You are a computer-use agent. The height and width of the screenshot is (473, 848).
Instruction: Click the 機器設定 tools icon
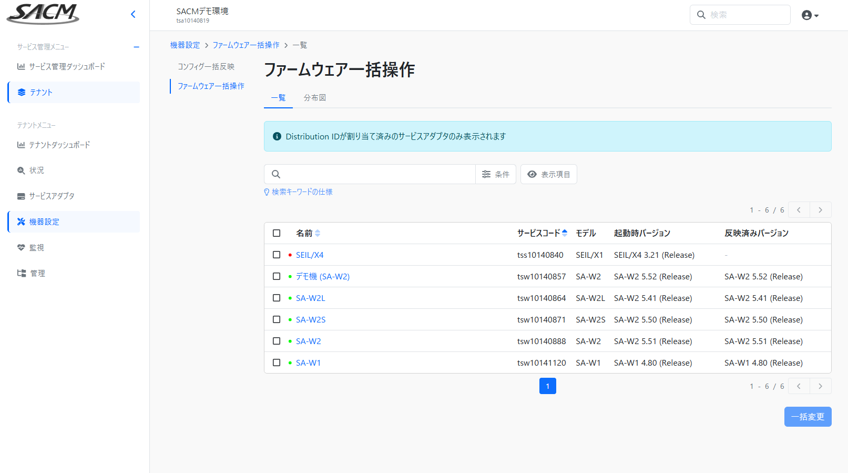click(21, 222)
